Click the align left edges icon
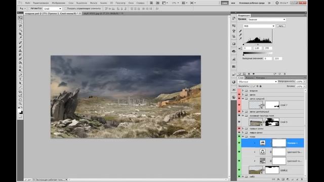 pos(118,9)
